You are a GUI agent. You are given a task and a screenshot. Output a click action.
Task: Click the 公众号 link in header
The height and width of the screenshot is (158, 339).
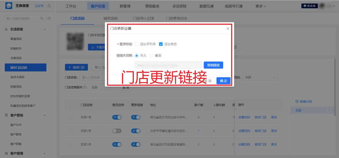click(x=39, y=6)
